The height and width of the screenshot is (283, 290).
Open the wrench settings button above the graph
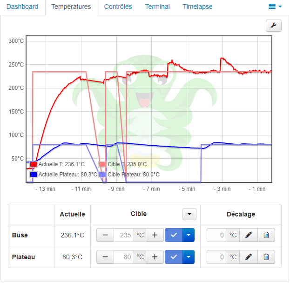point(273,26)
